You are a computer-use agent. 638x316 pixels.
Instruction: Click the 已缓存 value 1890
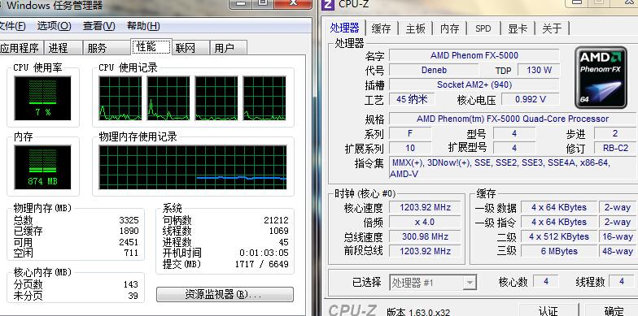coord(129,231)
